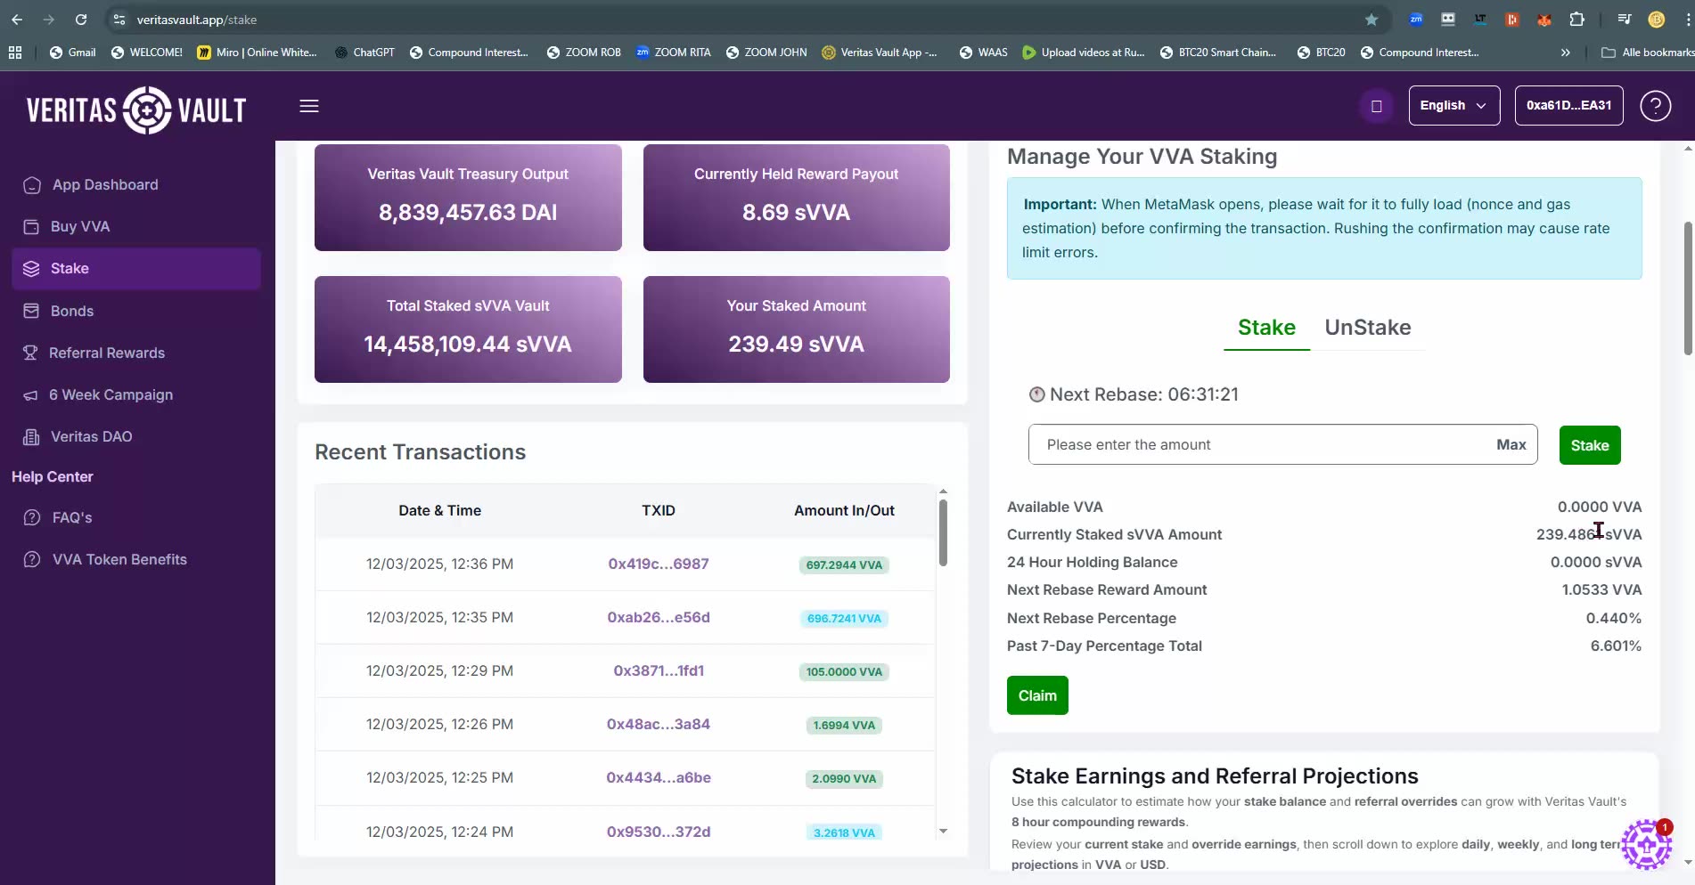This screenshot has height=885, width=1695.
Task: Click the Veritas Vault logo
Action: point(135,110)
